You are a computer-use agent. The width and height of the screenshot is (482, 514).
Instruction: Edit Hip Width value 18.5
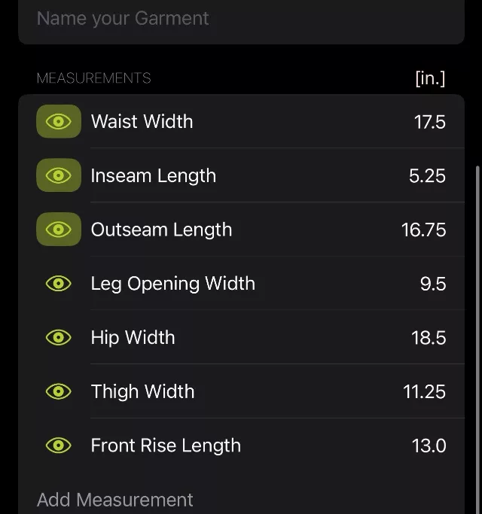[x=429, y=338]
